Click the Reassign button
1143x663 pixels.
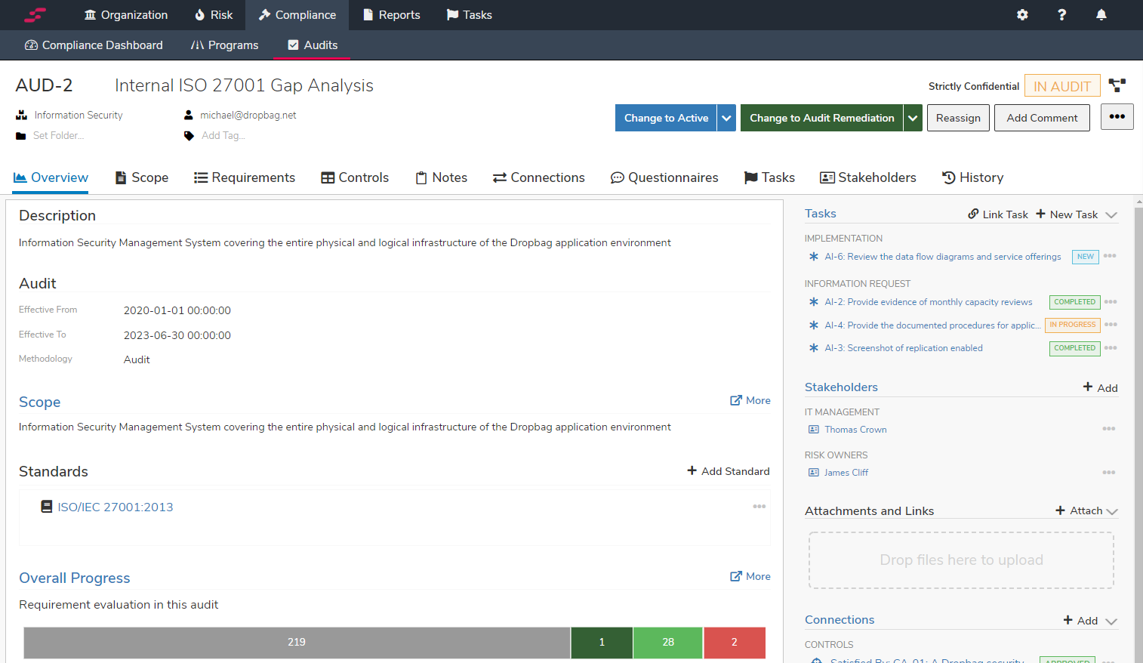tap(958, 118)
